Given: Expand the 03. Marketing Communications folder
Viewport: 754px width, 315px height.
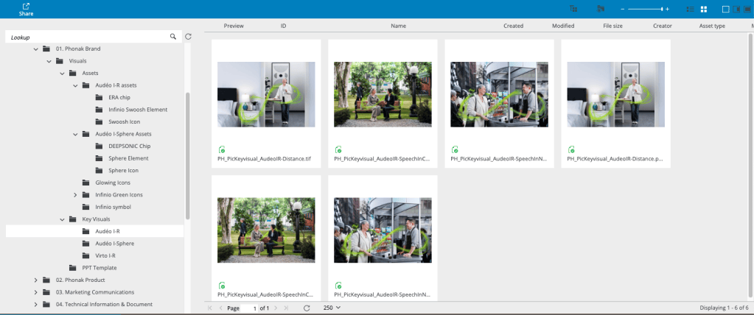Looking at the screenshot, I should pyautogui.click(x=35, y=292).
